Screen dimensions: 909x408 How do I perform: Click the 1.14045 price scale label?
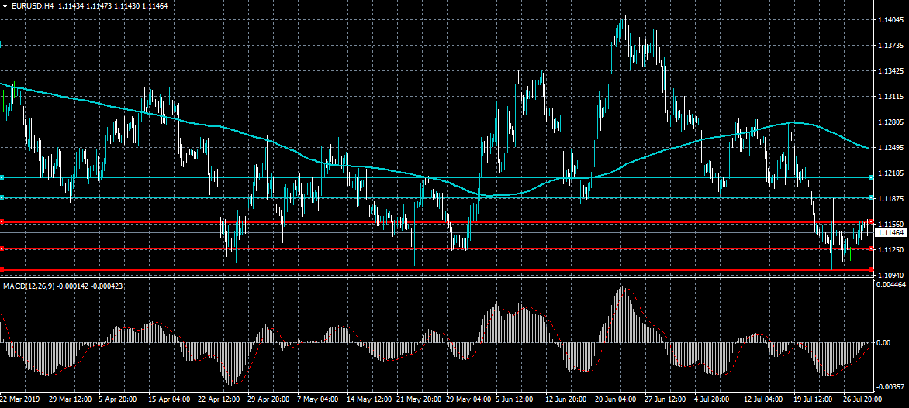[890, 21]
